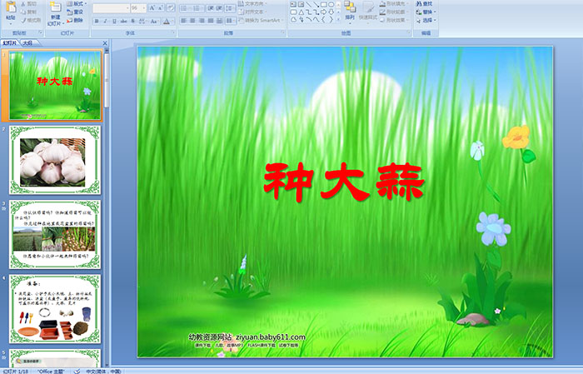The height and width of the screenshot is (374, 583).
Task: Click the red 种大蒜 title on main slide
Action: [344, 182]
